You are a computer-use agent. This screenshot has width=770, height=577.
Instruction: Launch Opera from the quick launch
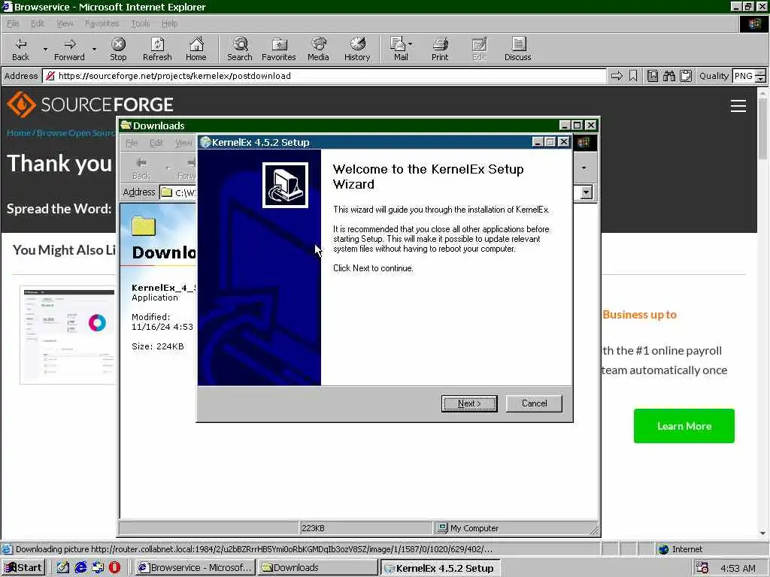[x=114, y=568]
